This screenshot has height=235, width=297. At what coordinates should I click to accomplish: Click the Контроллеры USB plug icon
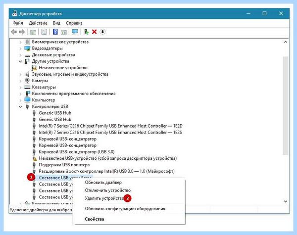coord(27,106)
